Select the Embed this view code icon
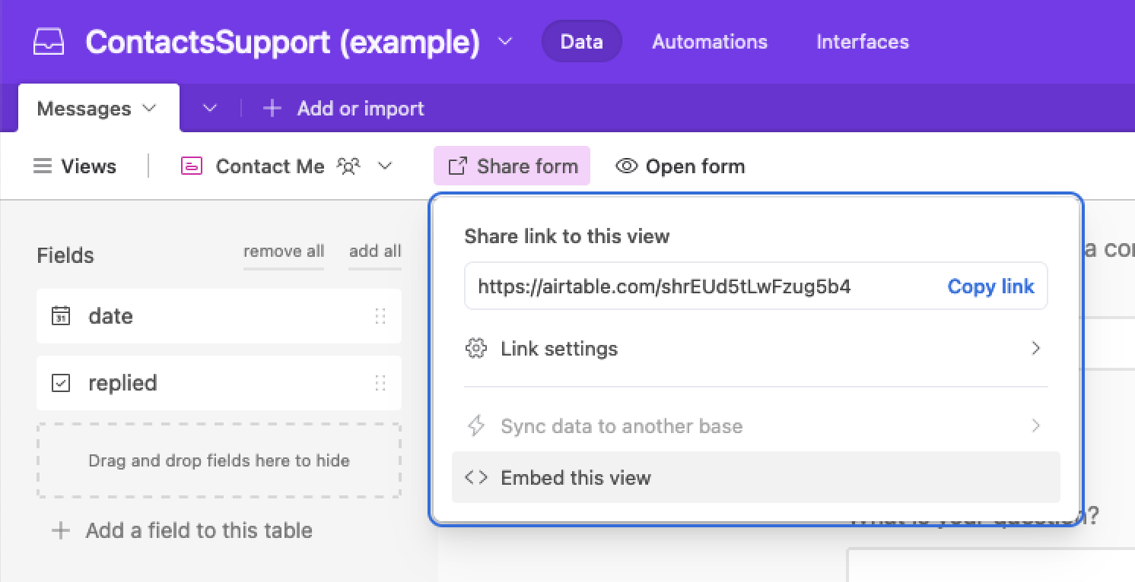 [x=475, y=477]
